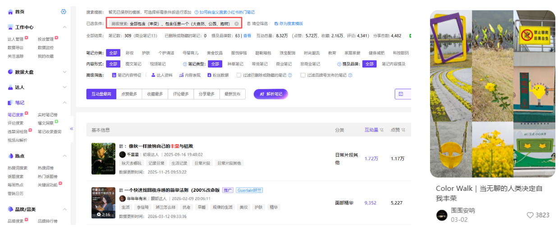Click the heart like icon on Color Walk card
This screenshot has height=234, width=559.
click(530, 215)
